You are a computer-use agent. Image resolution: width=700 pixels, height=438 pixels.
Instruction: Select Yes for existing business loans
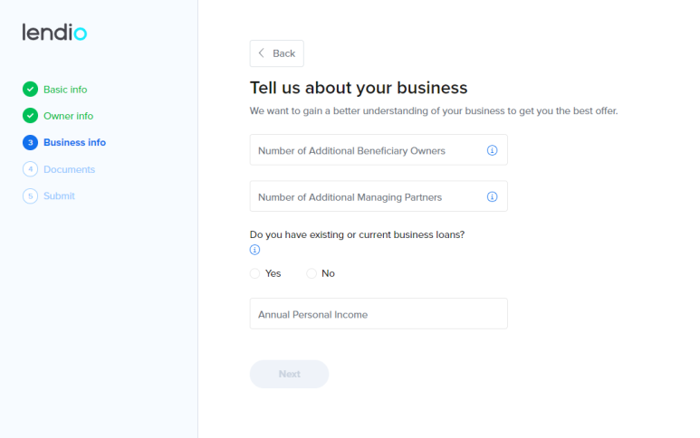(254, 273)
